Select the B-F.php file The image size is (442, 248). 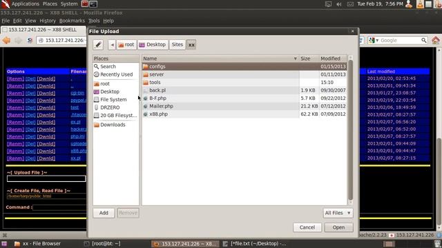244,98
